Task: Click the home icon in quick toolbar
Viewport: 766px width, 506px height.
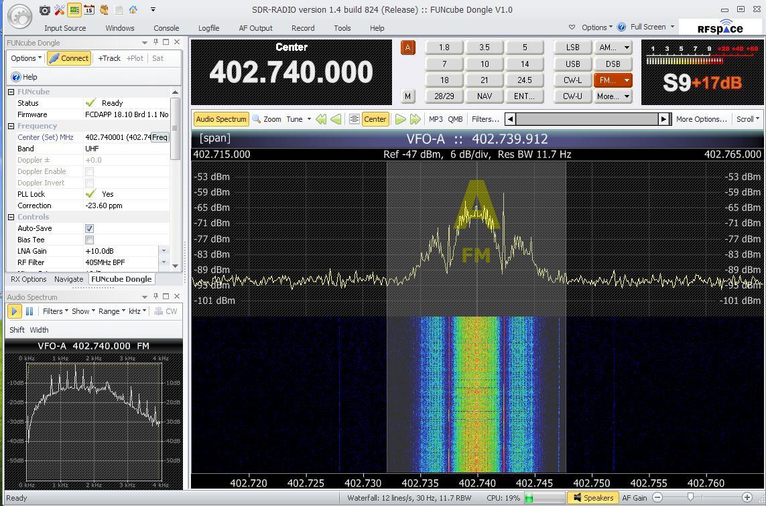Action: point(133,10)
